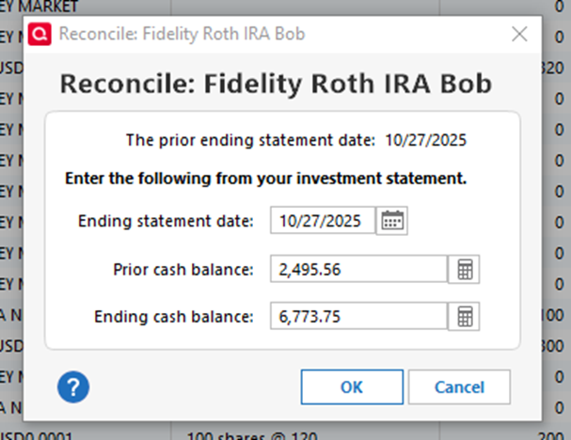Select the Prior cash balance input field
This screenshot has height=440, width=571.
pos(357,270)
